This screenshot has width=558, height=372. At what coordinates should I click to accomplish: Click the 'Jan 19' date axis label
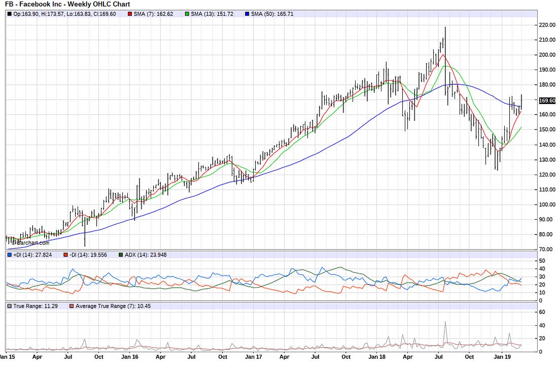[x=502, y=357]
